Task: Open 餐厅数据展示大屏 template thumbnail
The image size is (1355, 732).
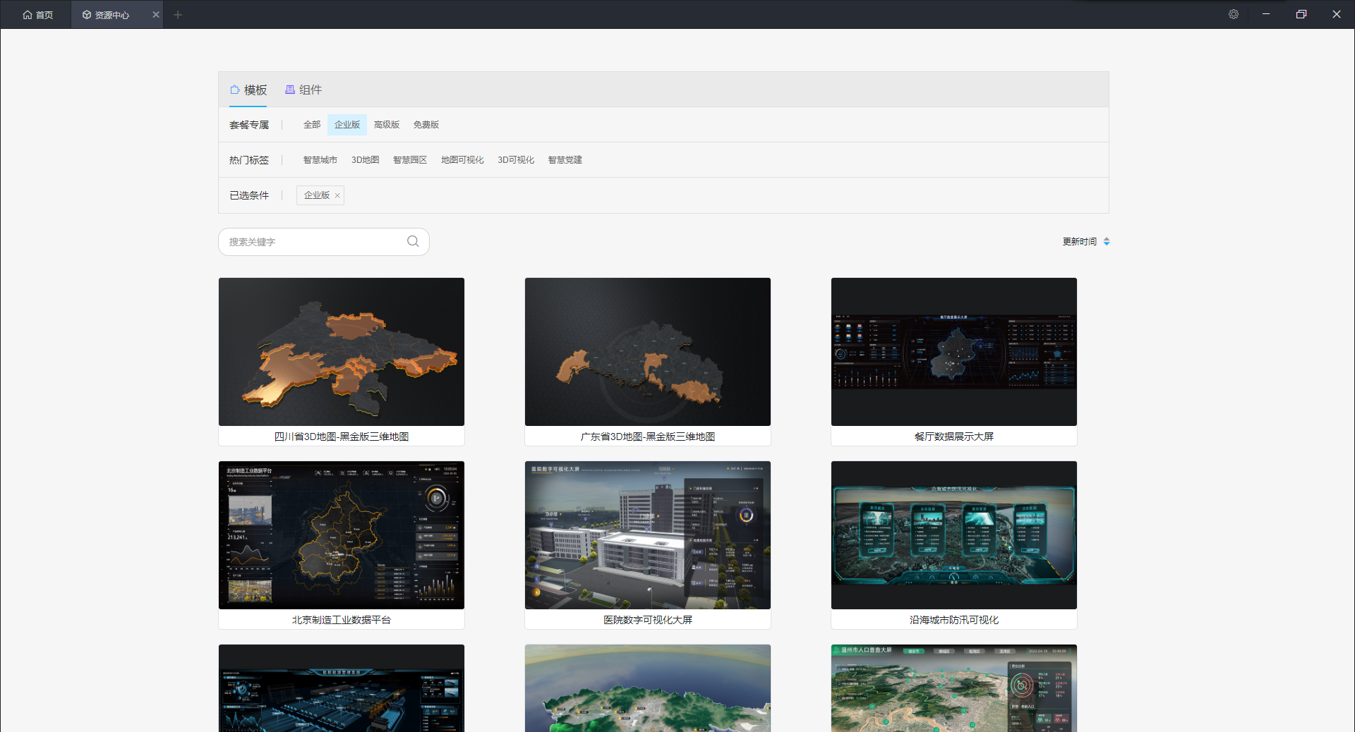Action: click(x=954, y=352)
